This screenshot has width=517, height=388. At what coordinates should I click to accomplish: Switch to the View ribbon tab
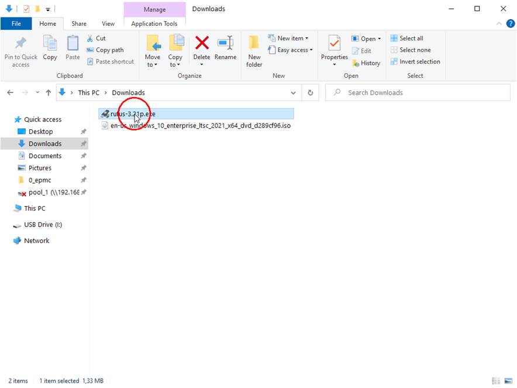(x=108, y=23)
